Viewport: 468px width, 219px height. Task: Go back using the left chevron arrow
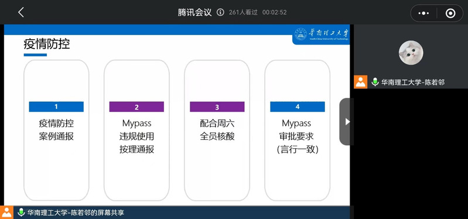[x=21, y=12]
